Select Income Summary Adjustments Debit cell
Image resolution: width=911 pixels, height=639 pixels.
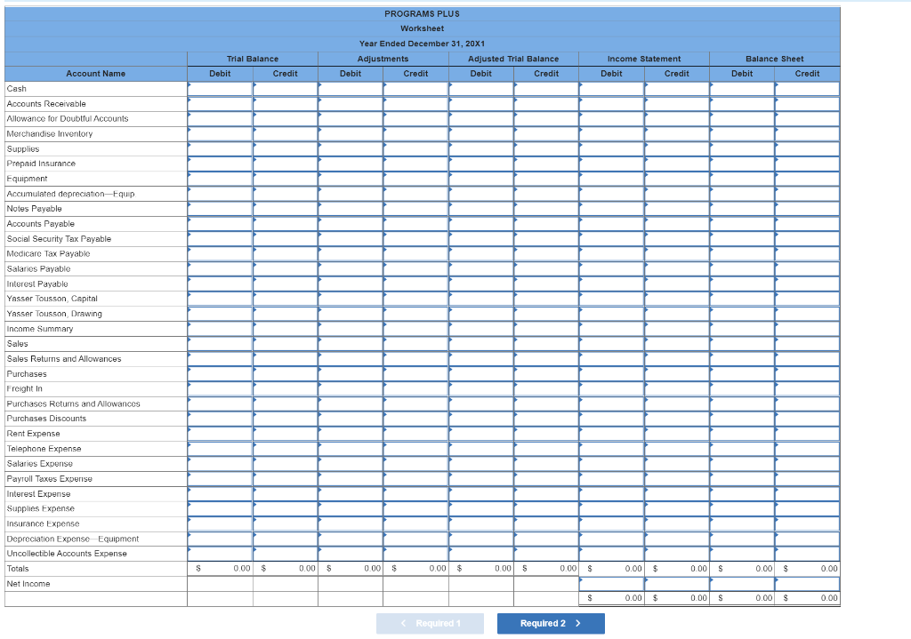pos(351,329)
